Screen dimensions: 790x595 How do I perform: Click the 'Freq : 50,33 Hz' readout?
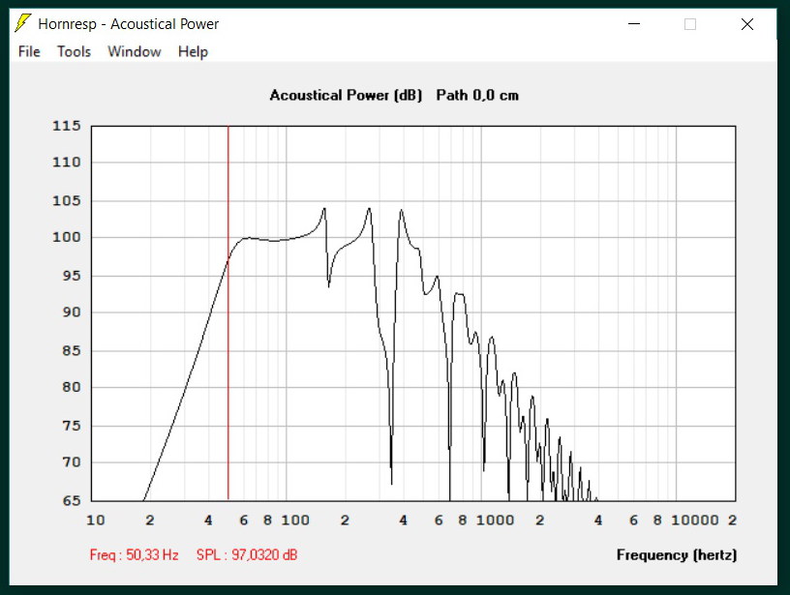134,554
